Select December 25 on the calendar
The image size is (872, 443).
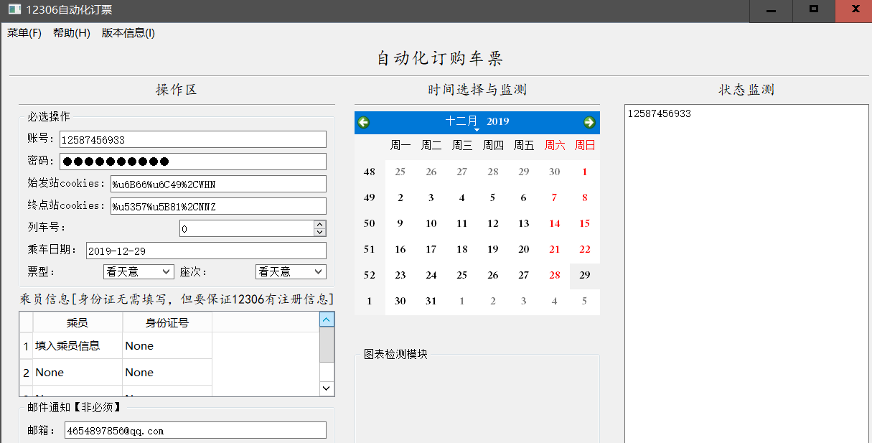point(461,275)
